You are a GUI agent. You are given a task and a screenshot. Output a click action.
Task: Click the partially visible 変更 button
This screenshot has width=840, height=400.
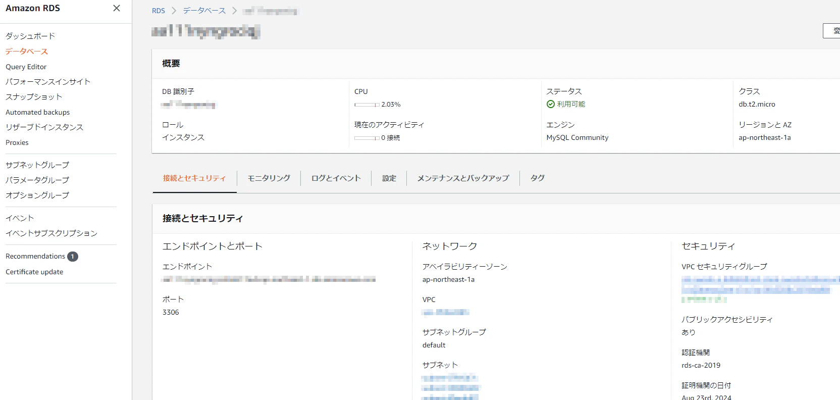pos(832,31)
